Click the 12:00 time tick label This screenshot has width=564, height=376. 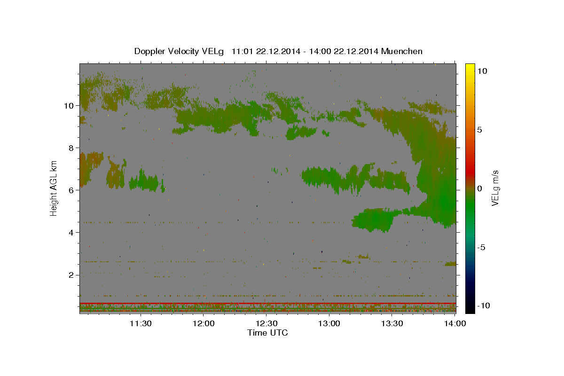[204, 323]
